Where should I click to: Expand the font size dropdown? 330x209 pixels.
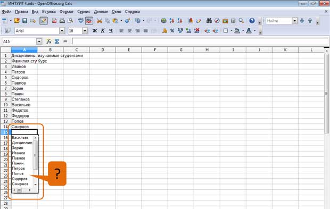pos(85,31)
